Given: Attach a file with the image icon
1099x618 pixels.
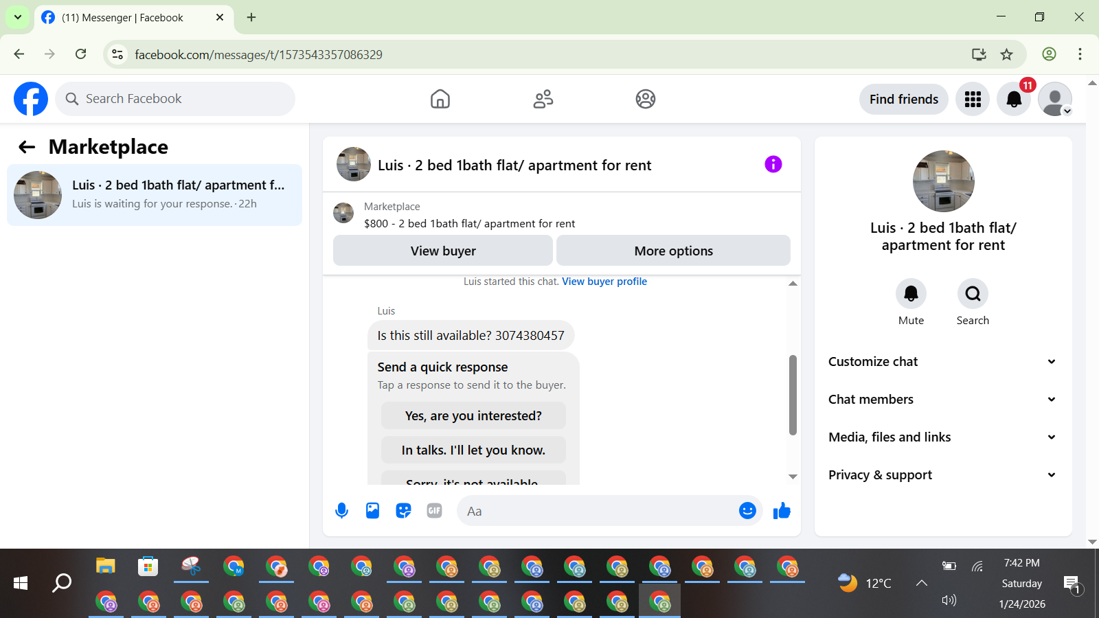Looking at the screenshot, I should 372,511.
